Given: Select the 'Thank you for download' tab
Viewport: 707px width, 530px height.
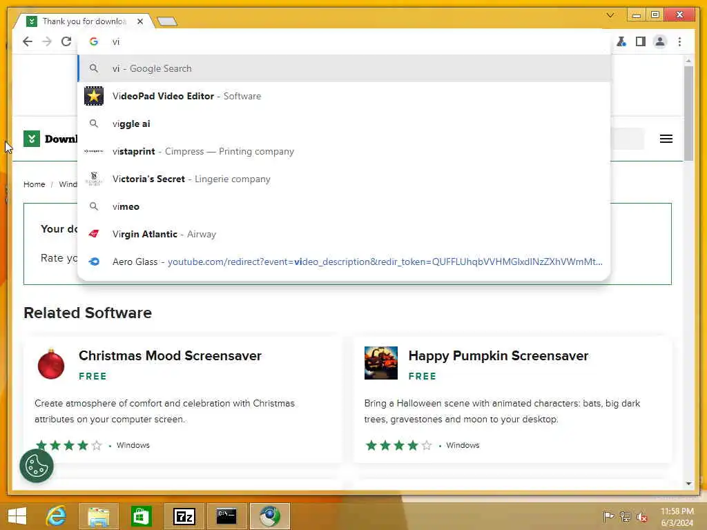Looking at the screenshot, I should point(84,21).
